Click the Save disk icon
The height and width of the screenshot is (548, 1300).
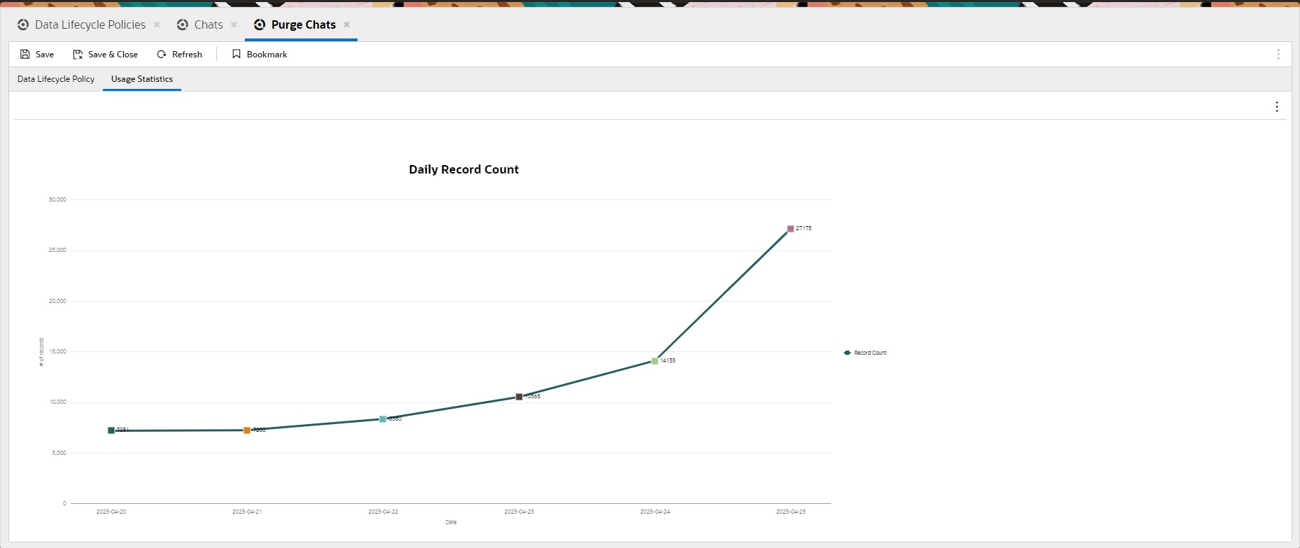25,54
